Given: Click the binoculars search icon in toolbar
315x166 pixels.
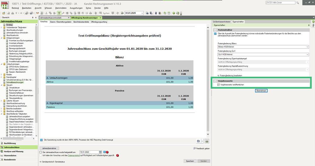Looking at the screenshot, I should (100, 13).
